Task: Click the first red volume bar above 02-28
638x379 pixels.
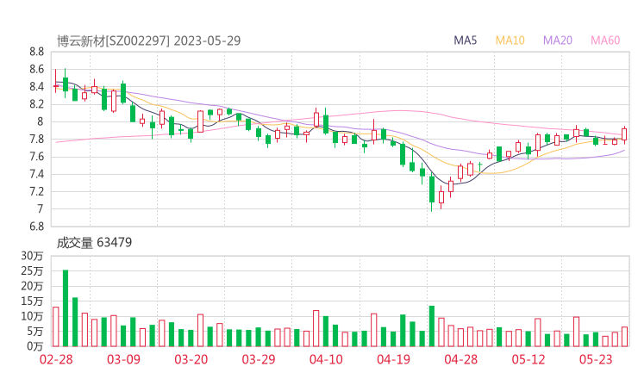Action: point(56,327)
